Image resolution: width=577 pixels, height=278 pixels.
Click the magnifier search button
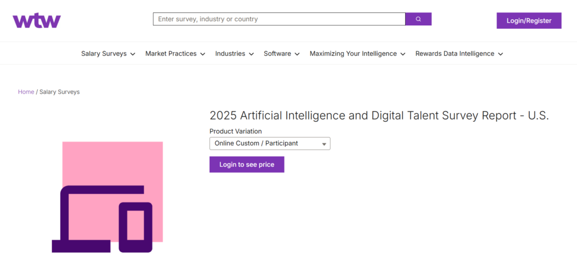pos(418,19)
